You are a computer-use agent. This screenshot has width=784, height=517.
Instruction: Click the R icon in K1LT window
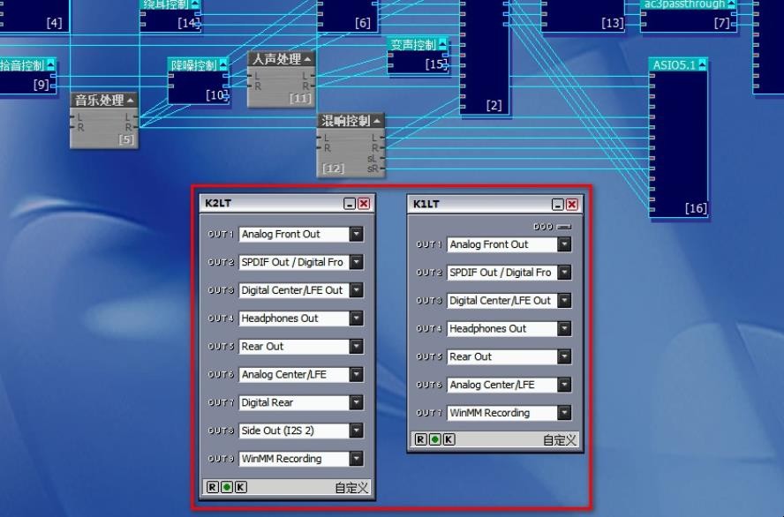click(420, 439)
